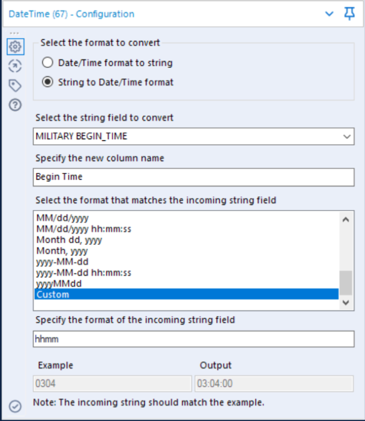The height and width of the screenshot is (421, 365).
Task: Open the Configuration gear tab
Action: 15,47
